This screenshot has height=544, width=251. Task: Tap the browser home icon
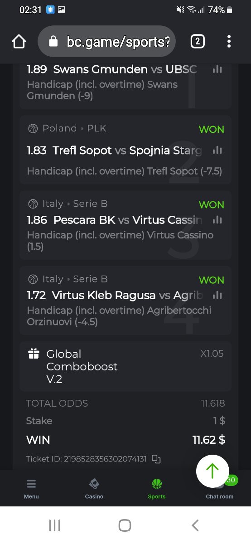pyautogui.click(x=19, y=42)
